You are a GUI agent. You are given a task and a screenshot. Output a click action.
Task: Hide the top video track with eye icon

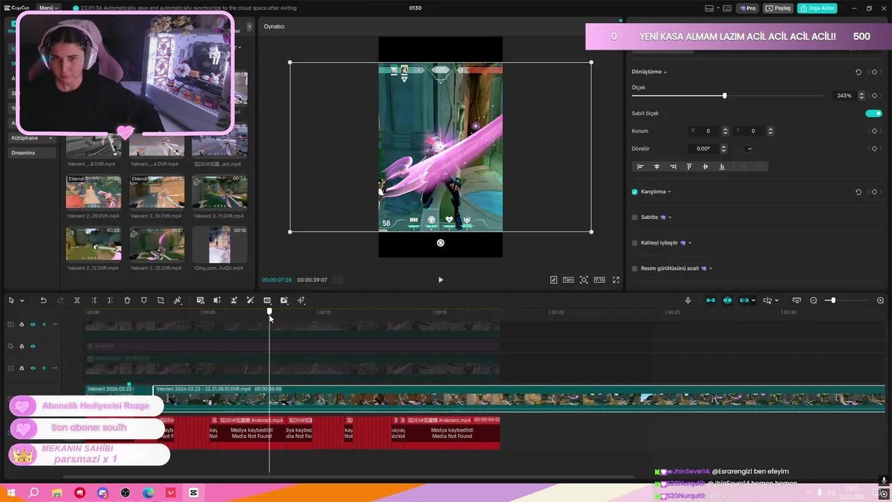(33, 324)
